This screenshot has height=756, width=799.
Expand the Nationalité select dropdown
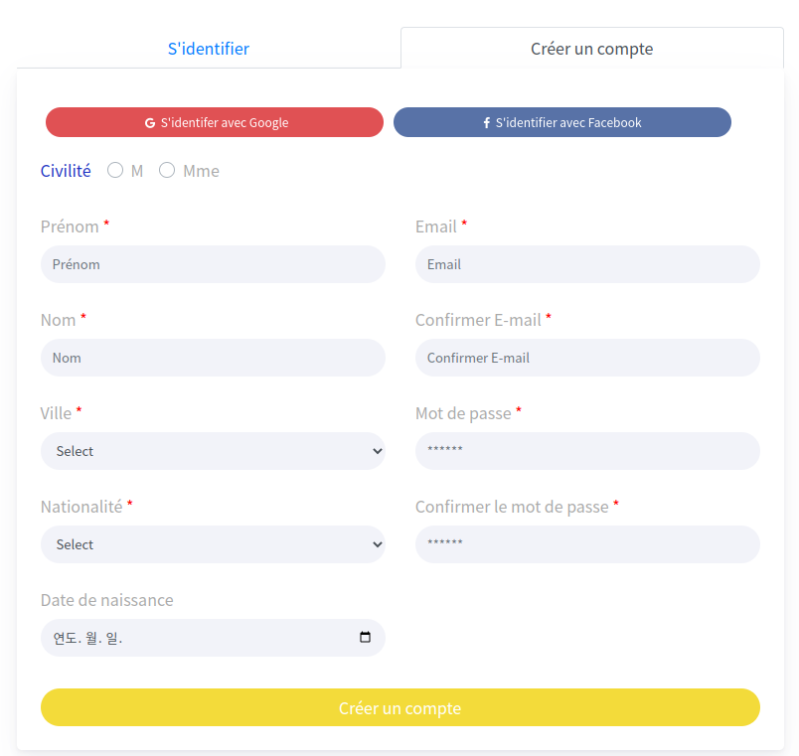point(213,544)
